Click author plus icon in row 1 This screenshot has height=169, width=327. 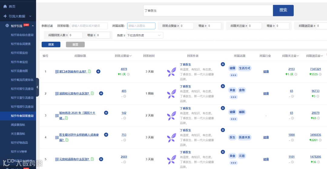tap(223, 64)
